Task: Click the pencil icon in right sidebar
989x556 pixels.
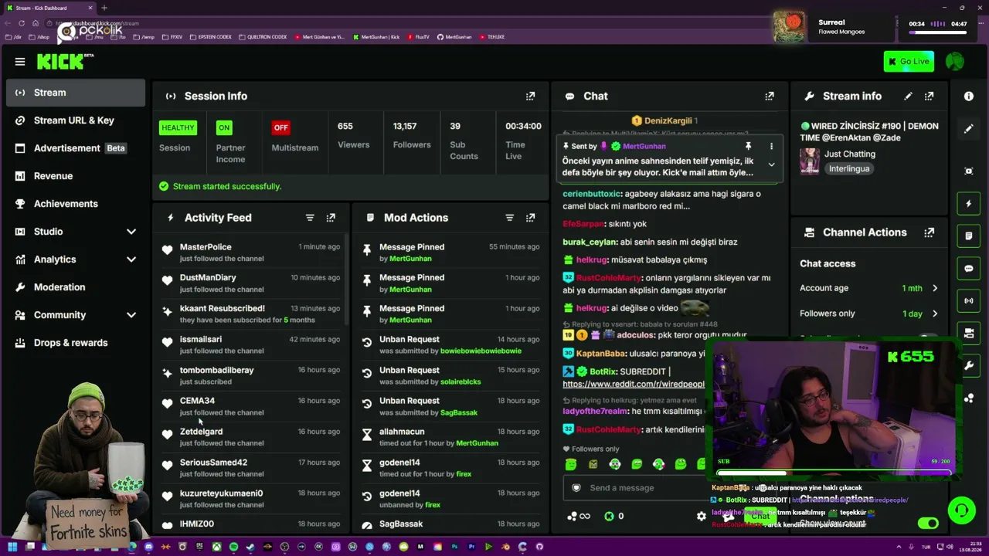Action: click(969, 129)
